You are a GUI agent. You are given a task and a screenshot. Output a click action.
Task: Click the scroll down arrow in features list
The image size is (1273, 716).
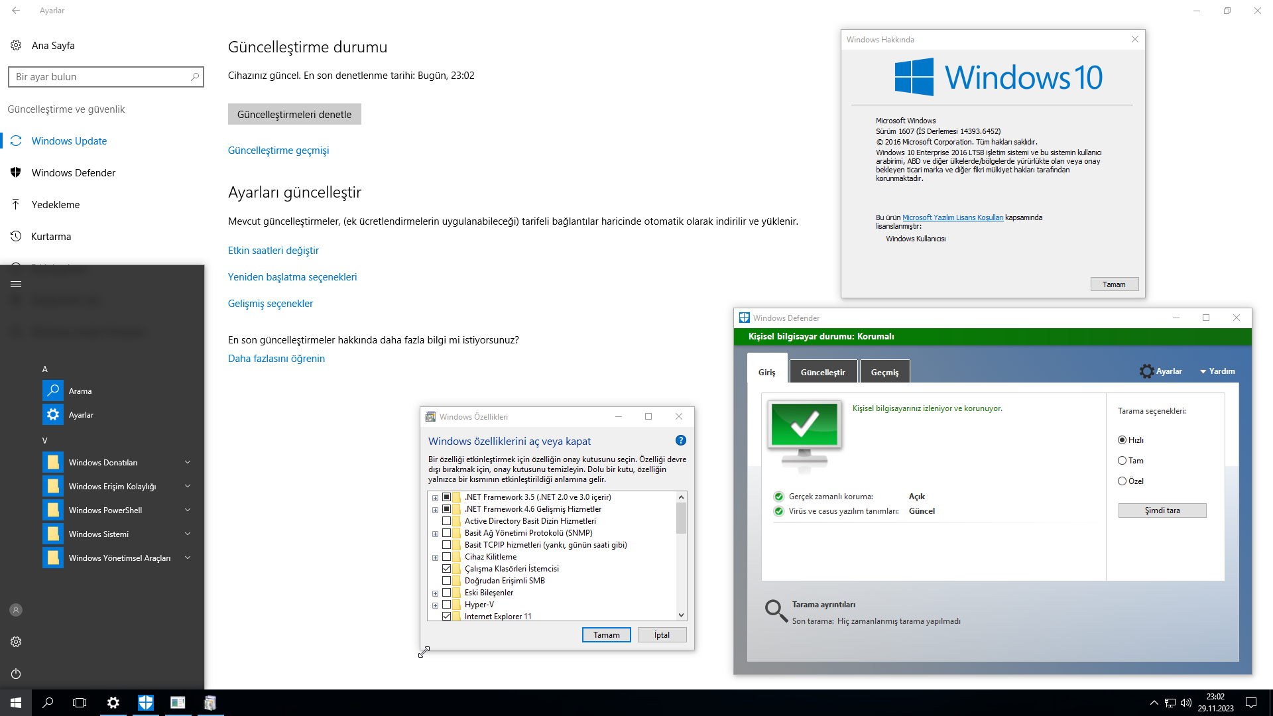tap(681, 615)
